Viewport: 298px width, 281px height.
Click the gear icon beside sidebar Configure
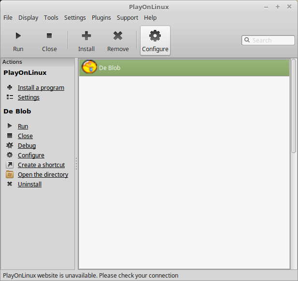pos(10,155)
